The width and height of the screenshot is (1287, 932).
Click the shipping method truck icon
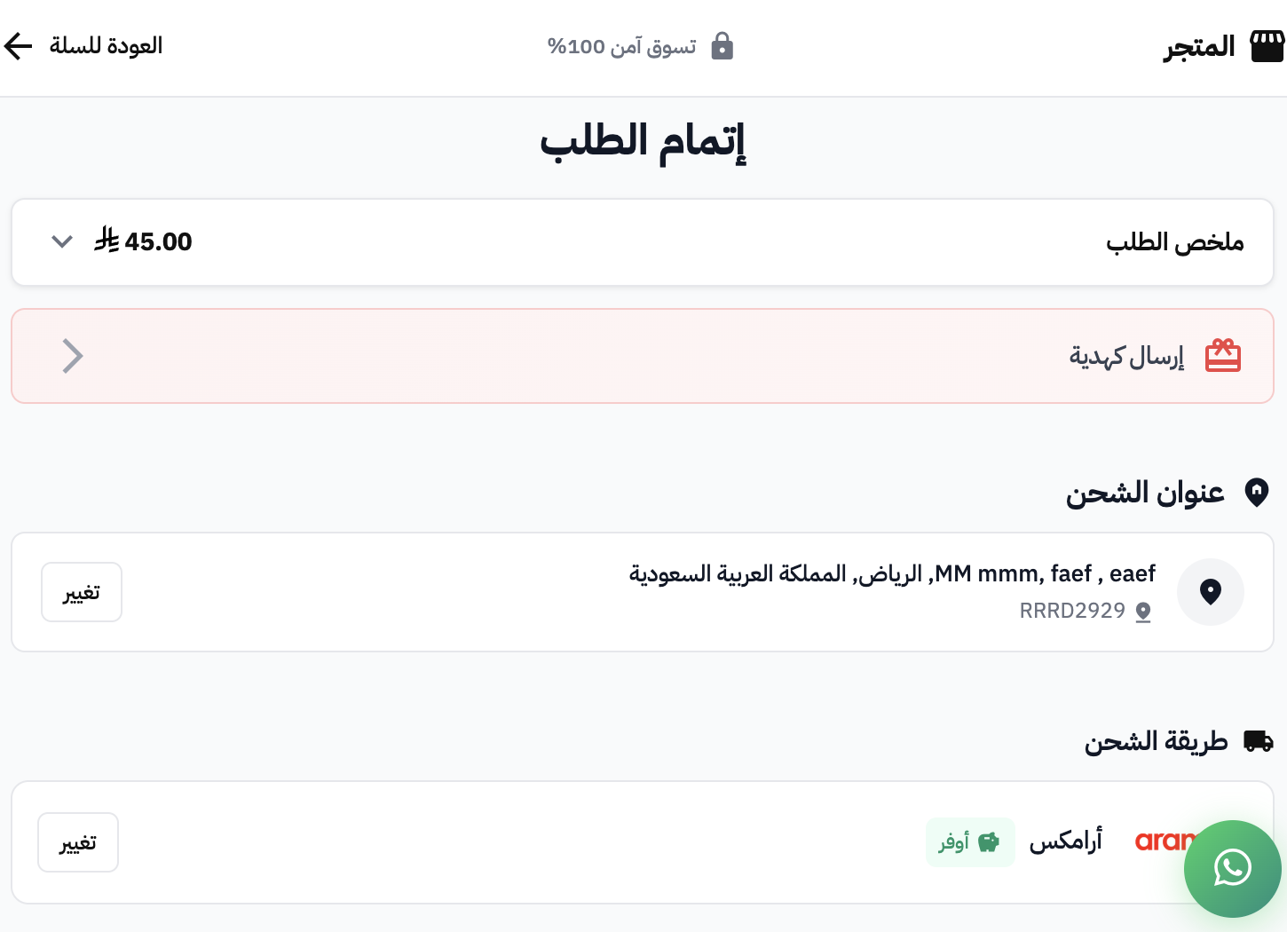pos(1258,740)
